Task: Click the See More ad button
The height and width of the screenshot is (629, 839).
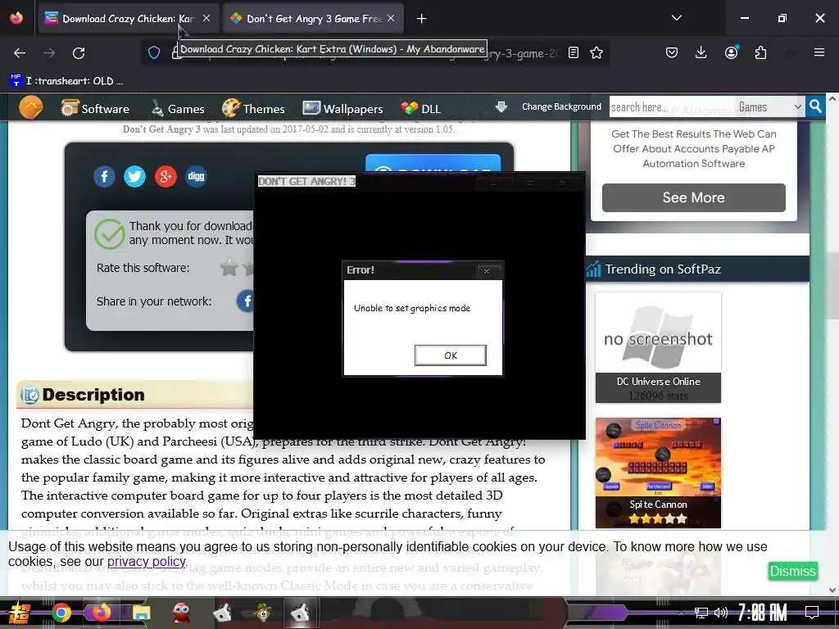Action: pyautogui.click(x=693, y=197)
